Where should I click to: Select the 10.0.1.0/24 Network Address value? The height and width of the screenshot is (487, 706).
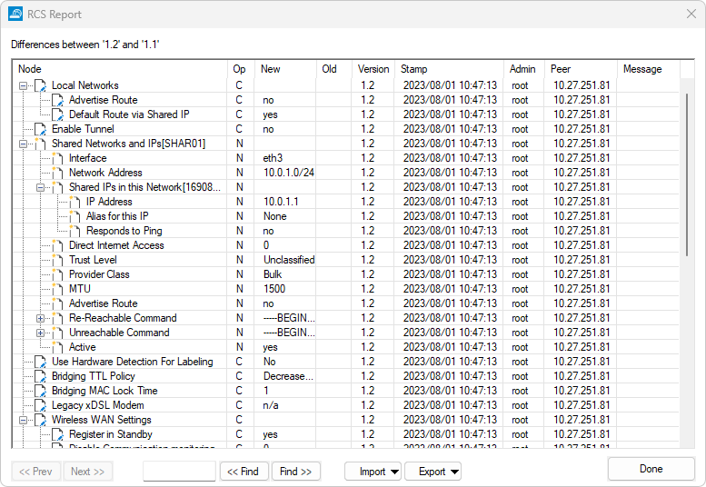(x=289, y=173)
